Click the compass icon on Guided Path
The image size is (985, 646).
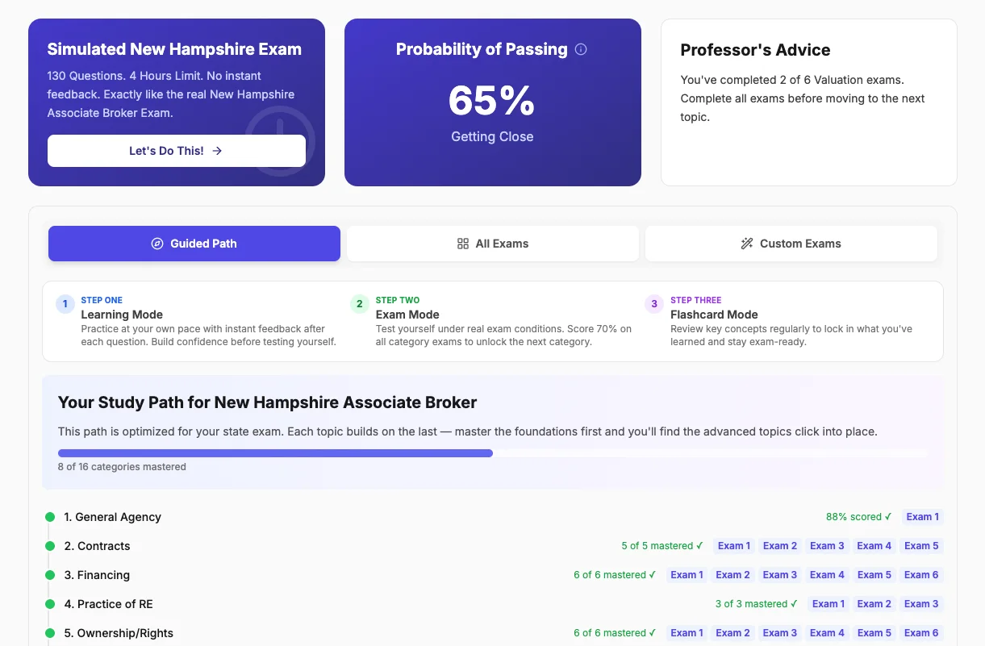click(x=157, y=243)
